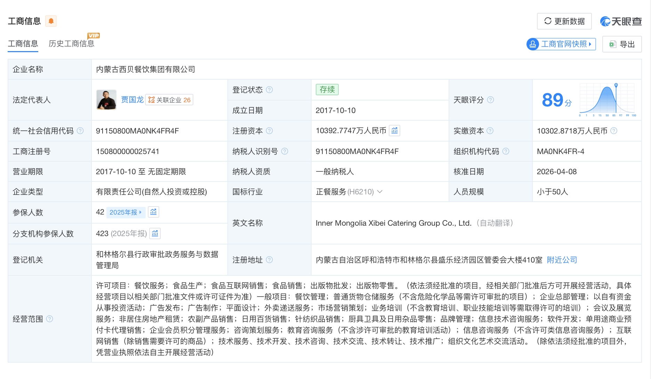
Task: Click credit code 91150800MA0NK4FR4F under 统一社会信用代码
Action: tap(137, 131)
